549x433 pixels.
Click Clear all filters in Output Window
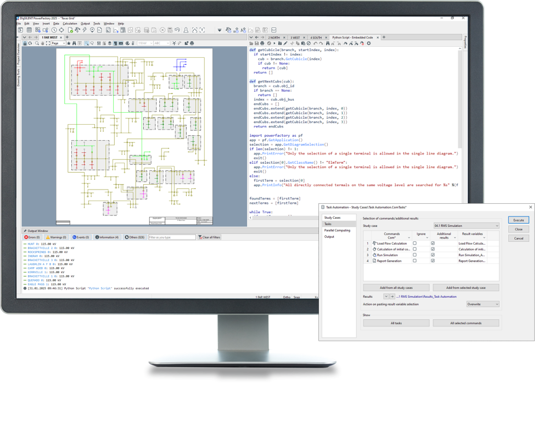click(x=209, y=237)
